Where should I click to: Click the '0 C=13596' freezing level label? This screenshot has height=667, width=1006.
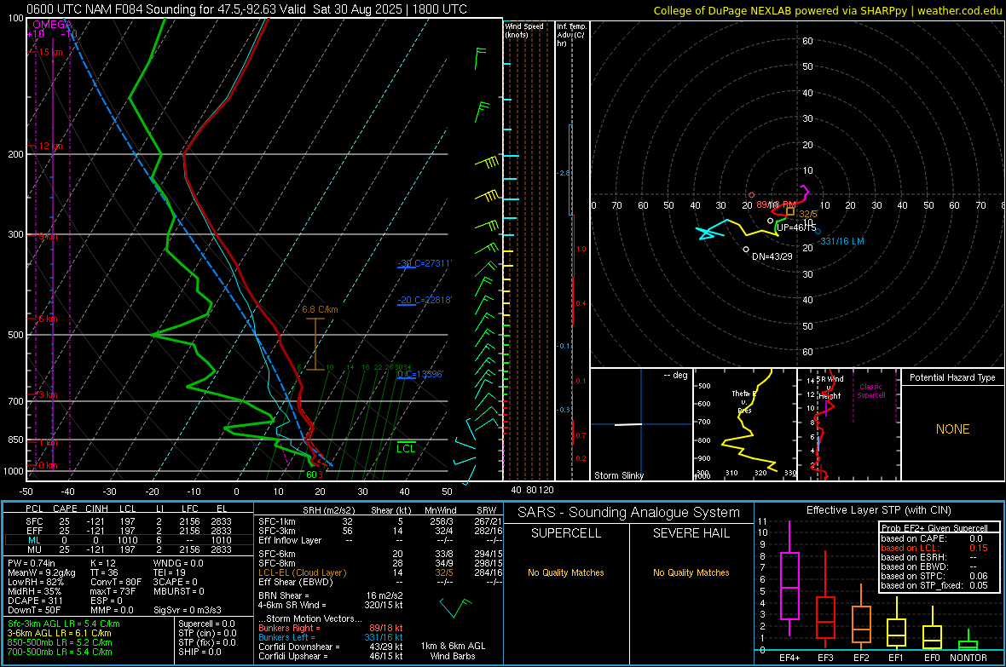(x=420, y=374)
